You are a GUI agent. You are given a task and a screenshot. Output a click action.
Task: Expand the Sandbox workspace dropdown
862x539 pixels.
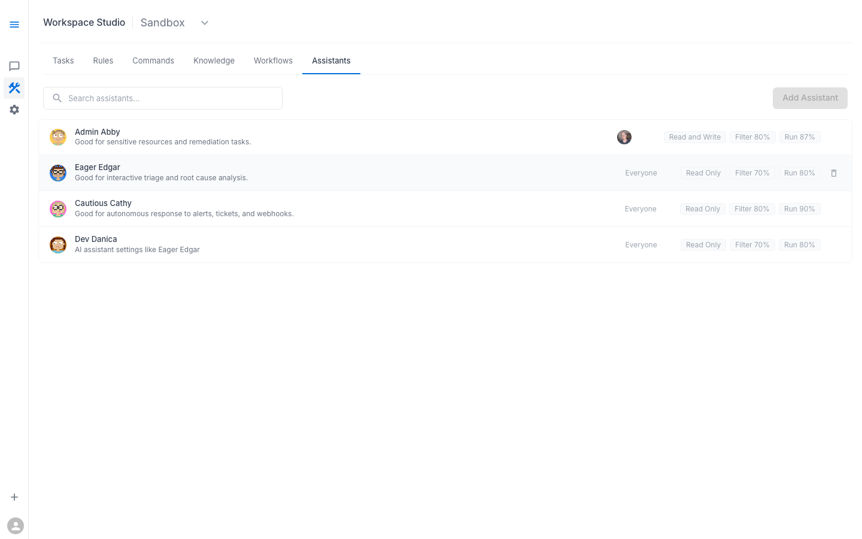point(205,23)
